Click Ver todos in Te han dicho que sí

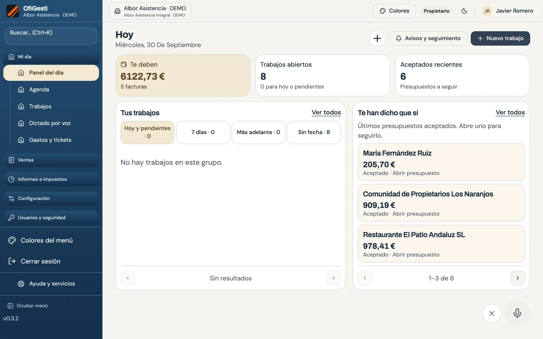510,113
